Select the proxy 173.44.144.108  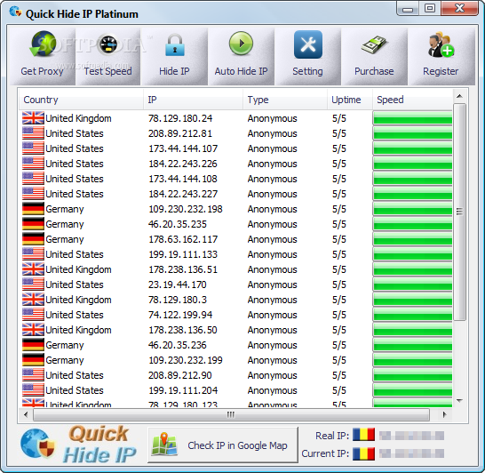coord(183,179)
